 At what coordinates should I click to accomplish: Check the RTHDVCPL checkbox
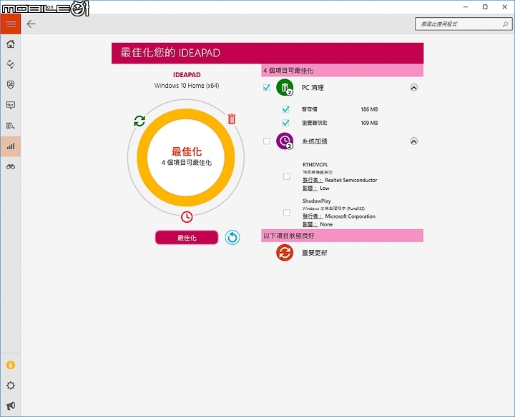287,176
